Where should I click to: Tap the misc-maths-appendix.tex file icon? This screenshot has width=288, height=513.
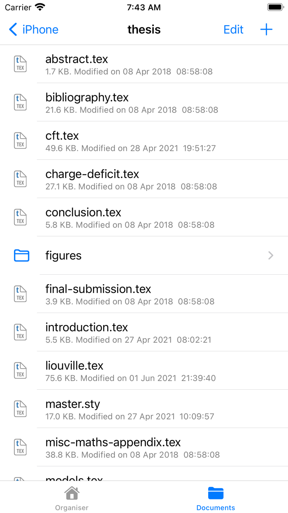tap(20, 447)
